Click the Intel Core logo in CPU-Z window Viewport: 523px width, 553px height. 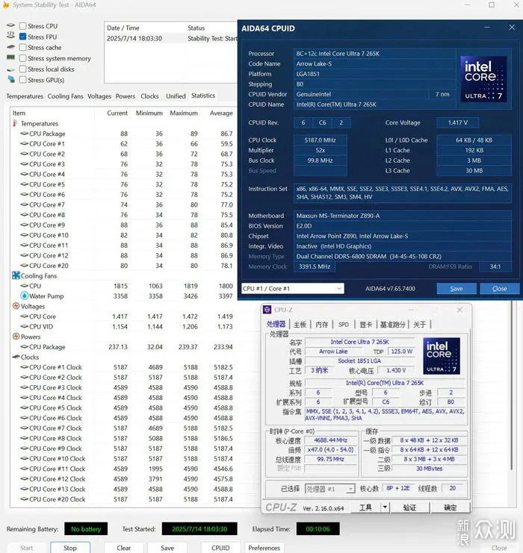442,356
